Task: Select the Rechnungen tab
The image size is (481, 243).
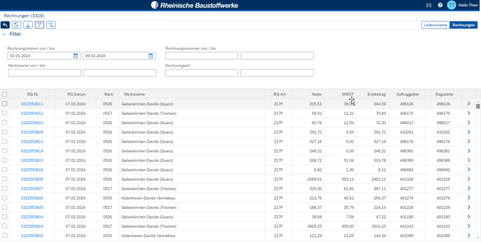Action: pyautogui.click(x=464, y=25)
